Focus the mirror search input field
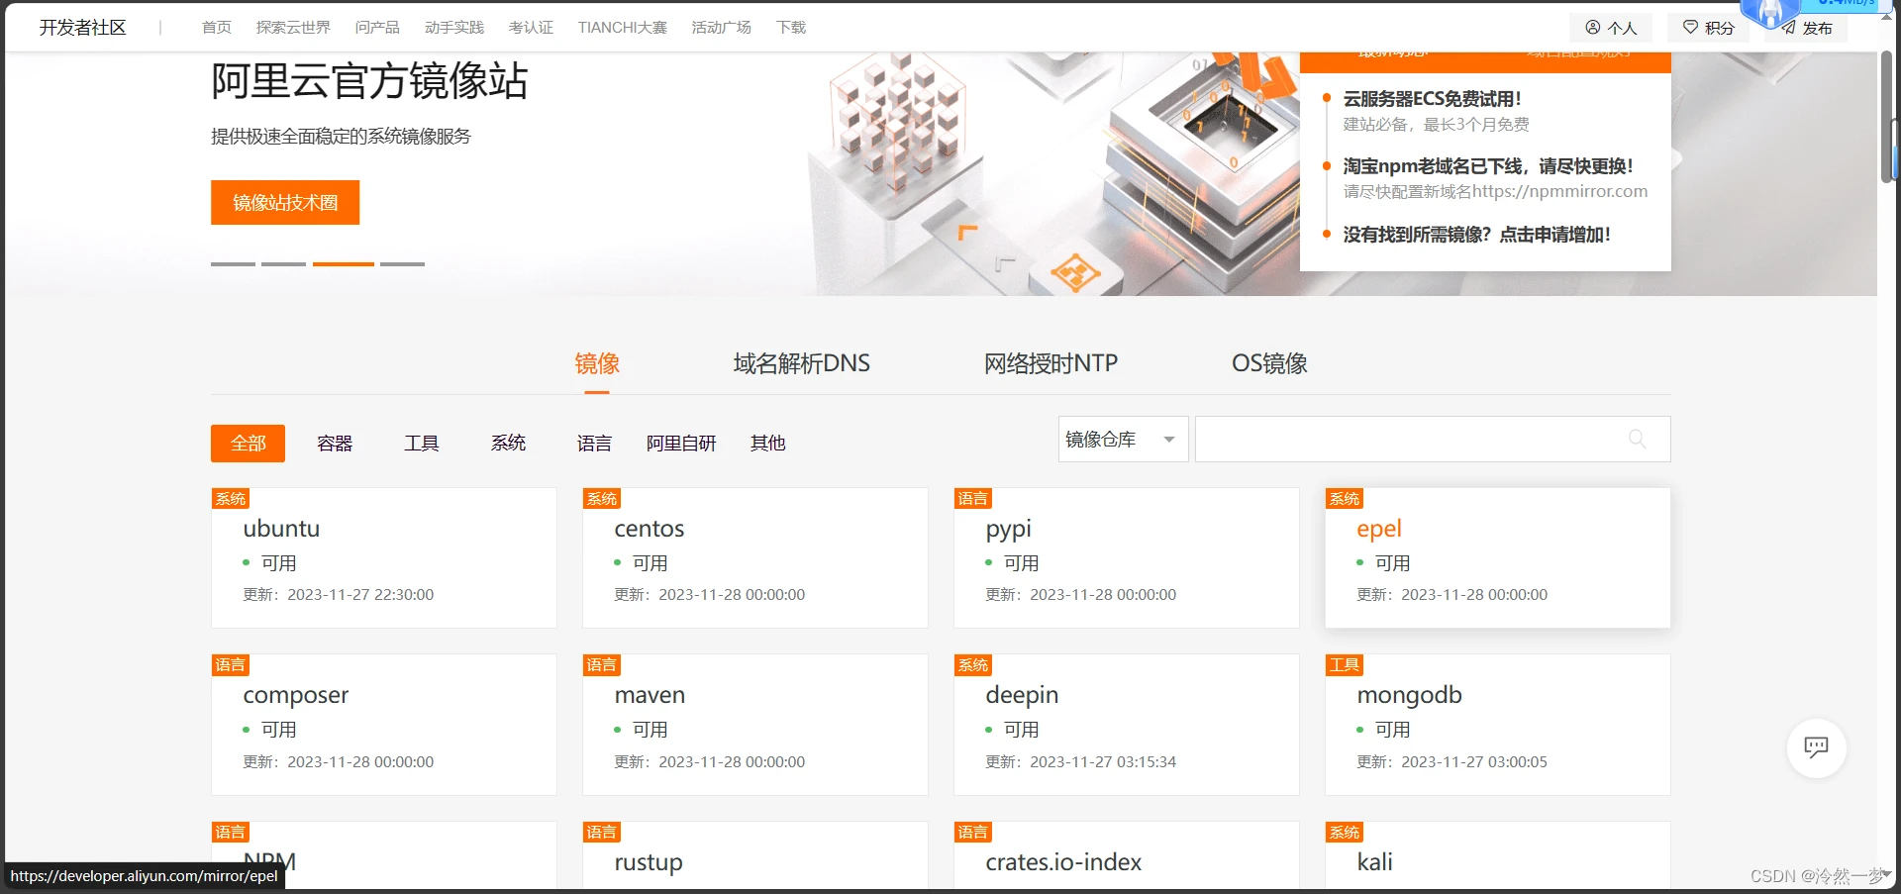This screenshot has width=1901, height=894. click(x=1433, y=439)
